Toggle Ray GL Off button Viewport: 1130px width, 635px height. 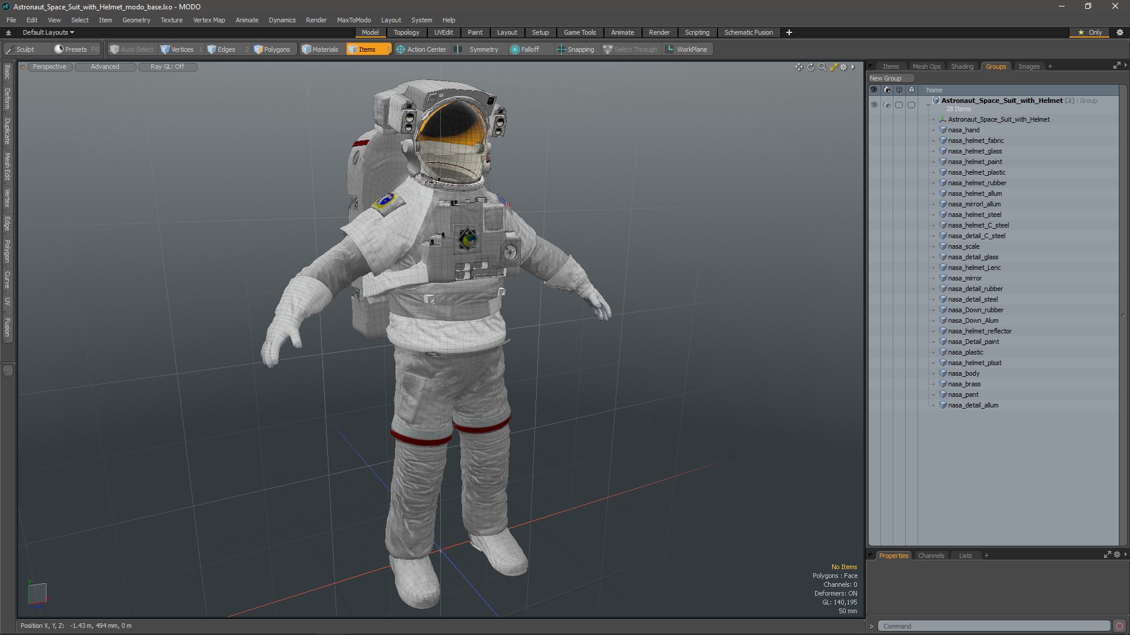pyautogui.click(x=167, y=67)
